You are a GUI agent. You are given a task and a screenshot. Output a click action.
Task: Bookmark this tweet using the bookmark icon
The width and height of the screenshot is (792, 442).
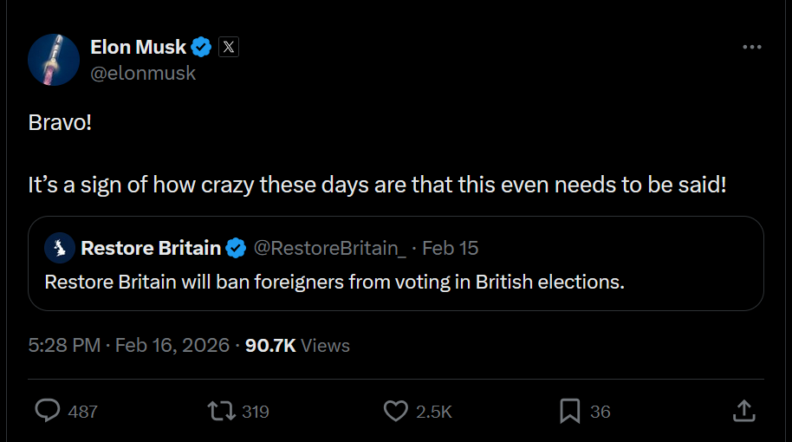pos(569,411)
